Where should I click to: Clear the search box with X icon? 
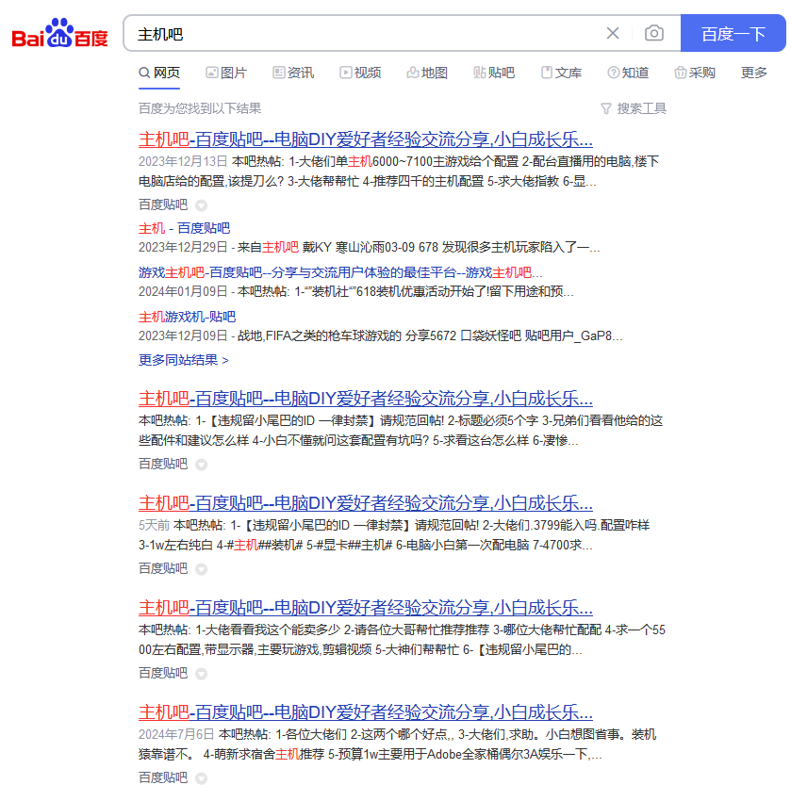613,33
